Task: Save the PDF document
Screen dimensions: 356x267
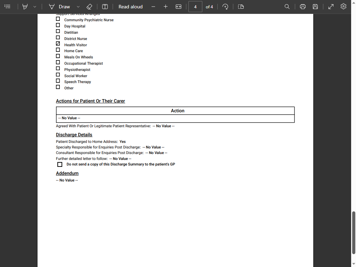Action: [315, 7]
